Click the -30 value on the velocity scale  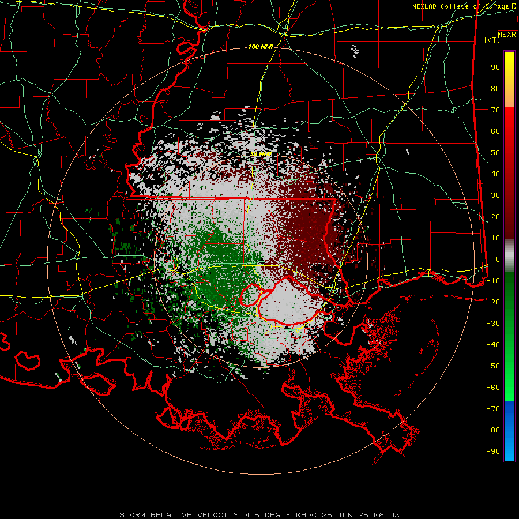493,324
